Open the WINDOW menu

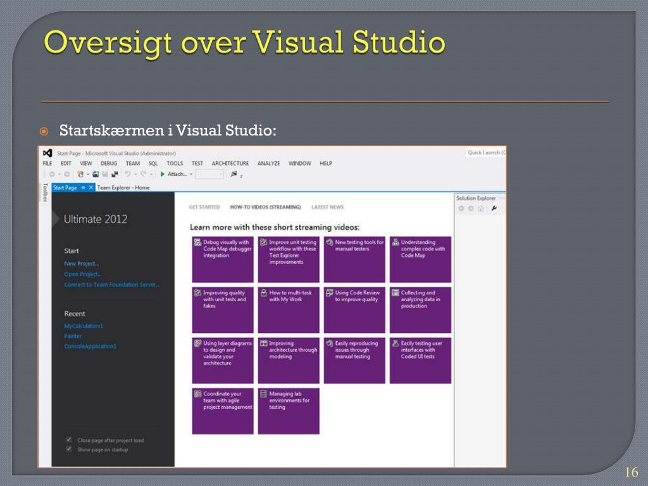(300, 164)
